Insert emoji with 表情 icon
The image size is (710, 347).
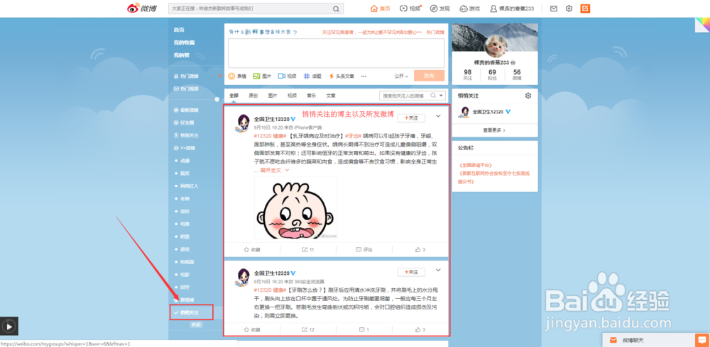(237, 76)
